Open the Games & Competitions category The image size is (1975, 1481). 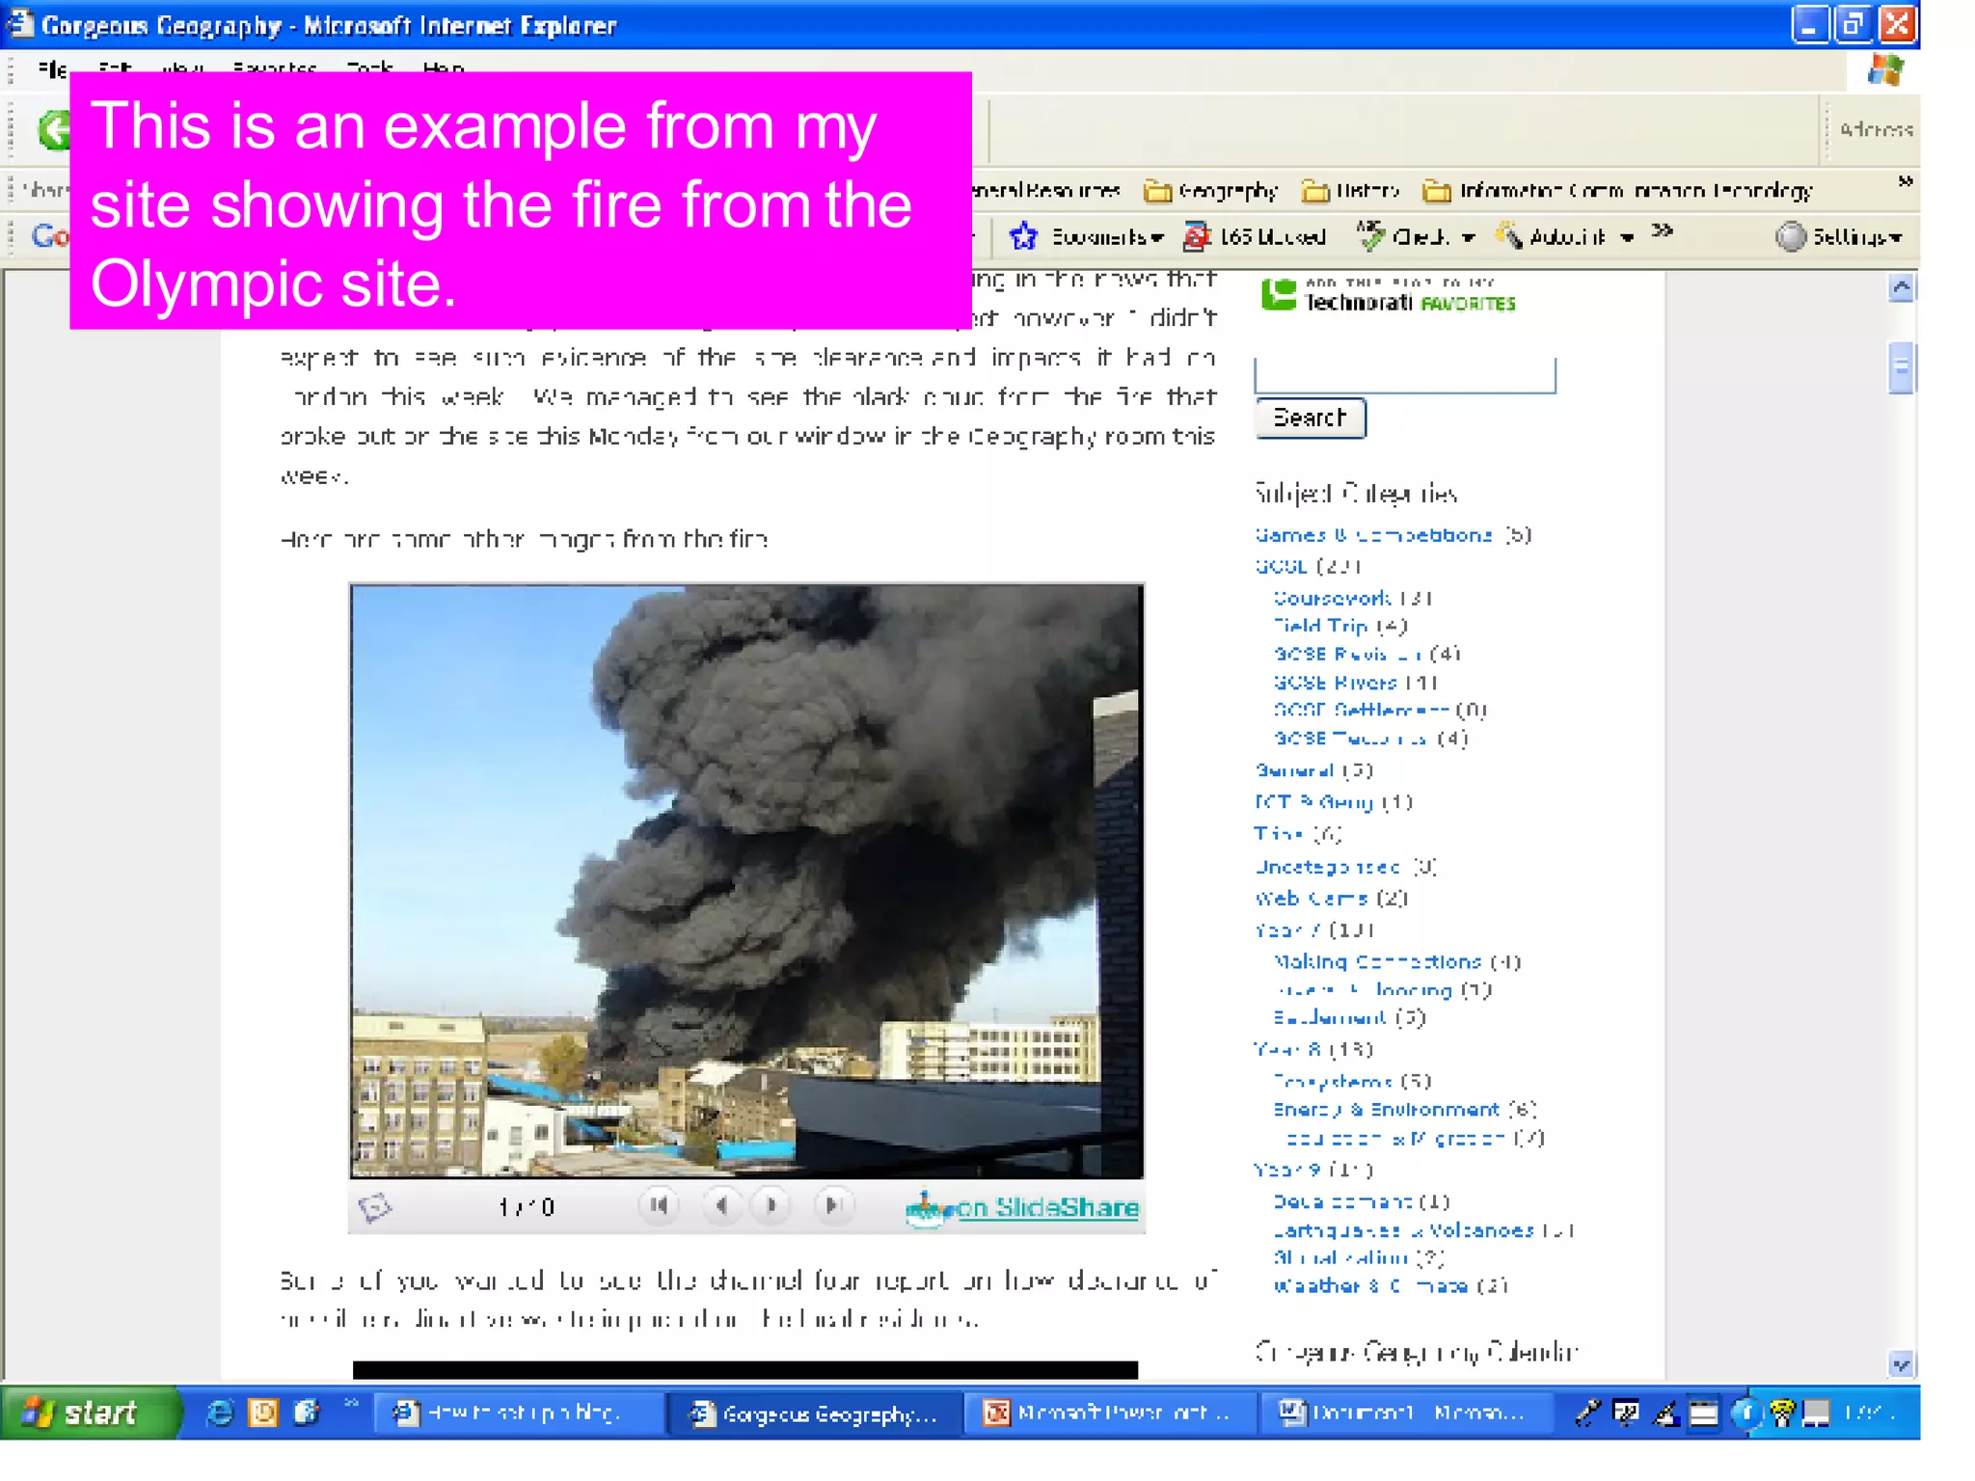(x=1373, y=534)
